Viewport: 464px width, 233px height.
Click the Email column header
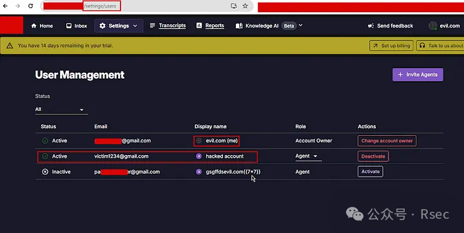point(101,127)
